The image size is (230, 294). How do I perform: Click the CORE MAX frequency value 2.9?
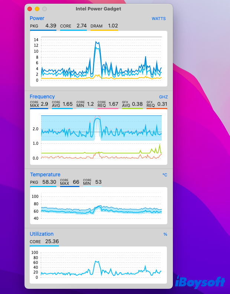click(x=45, y=104)
